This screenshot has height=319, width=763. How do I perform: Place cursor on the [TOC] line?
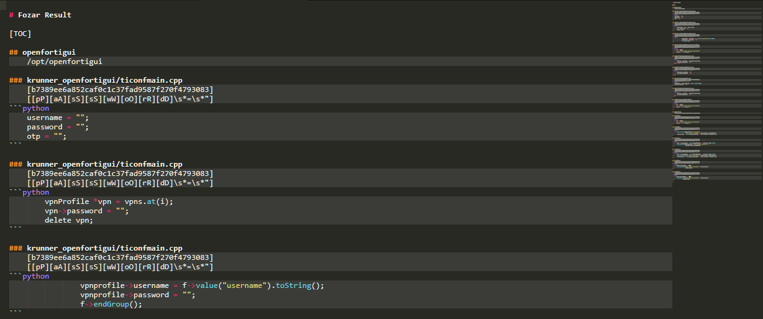[21, 34]
